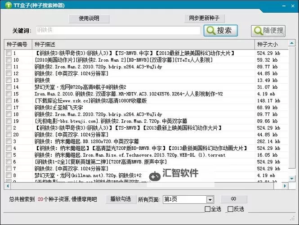Click the horizontal scrollbar left arrow
The width and height of the screenshot is (299, 225).
pos(8,186)
